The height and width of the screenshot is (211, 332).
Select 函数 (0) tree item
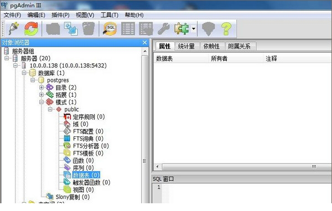[x=83, y=161]
